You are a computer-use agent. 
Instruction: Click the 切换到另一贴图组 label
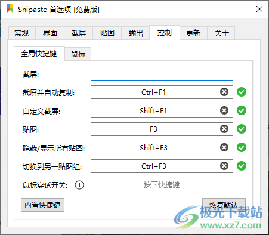[x=52, y=167]
